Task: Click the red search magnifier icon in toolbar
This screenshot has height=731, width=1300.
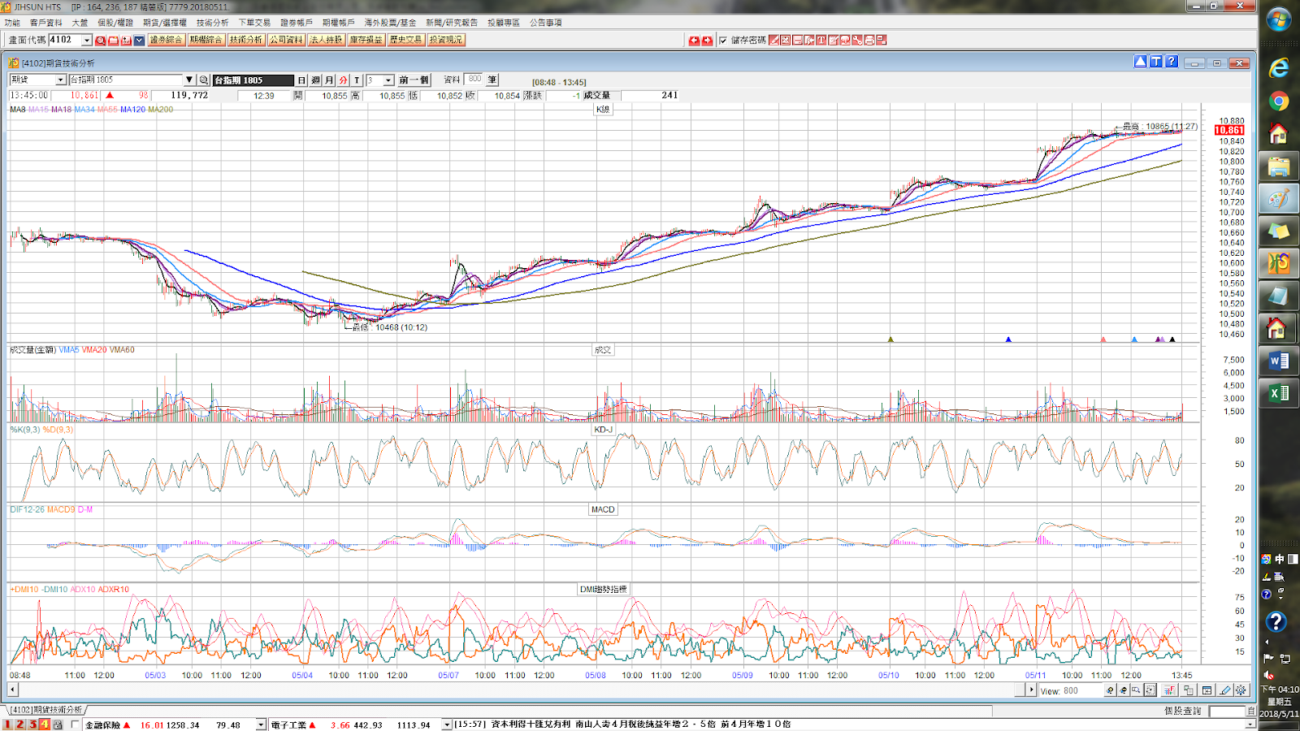Action: point(100,40)
